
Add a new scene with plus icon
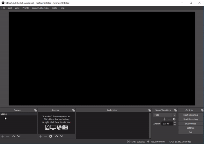click(x=3, y=136)
